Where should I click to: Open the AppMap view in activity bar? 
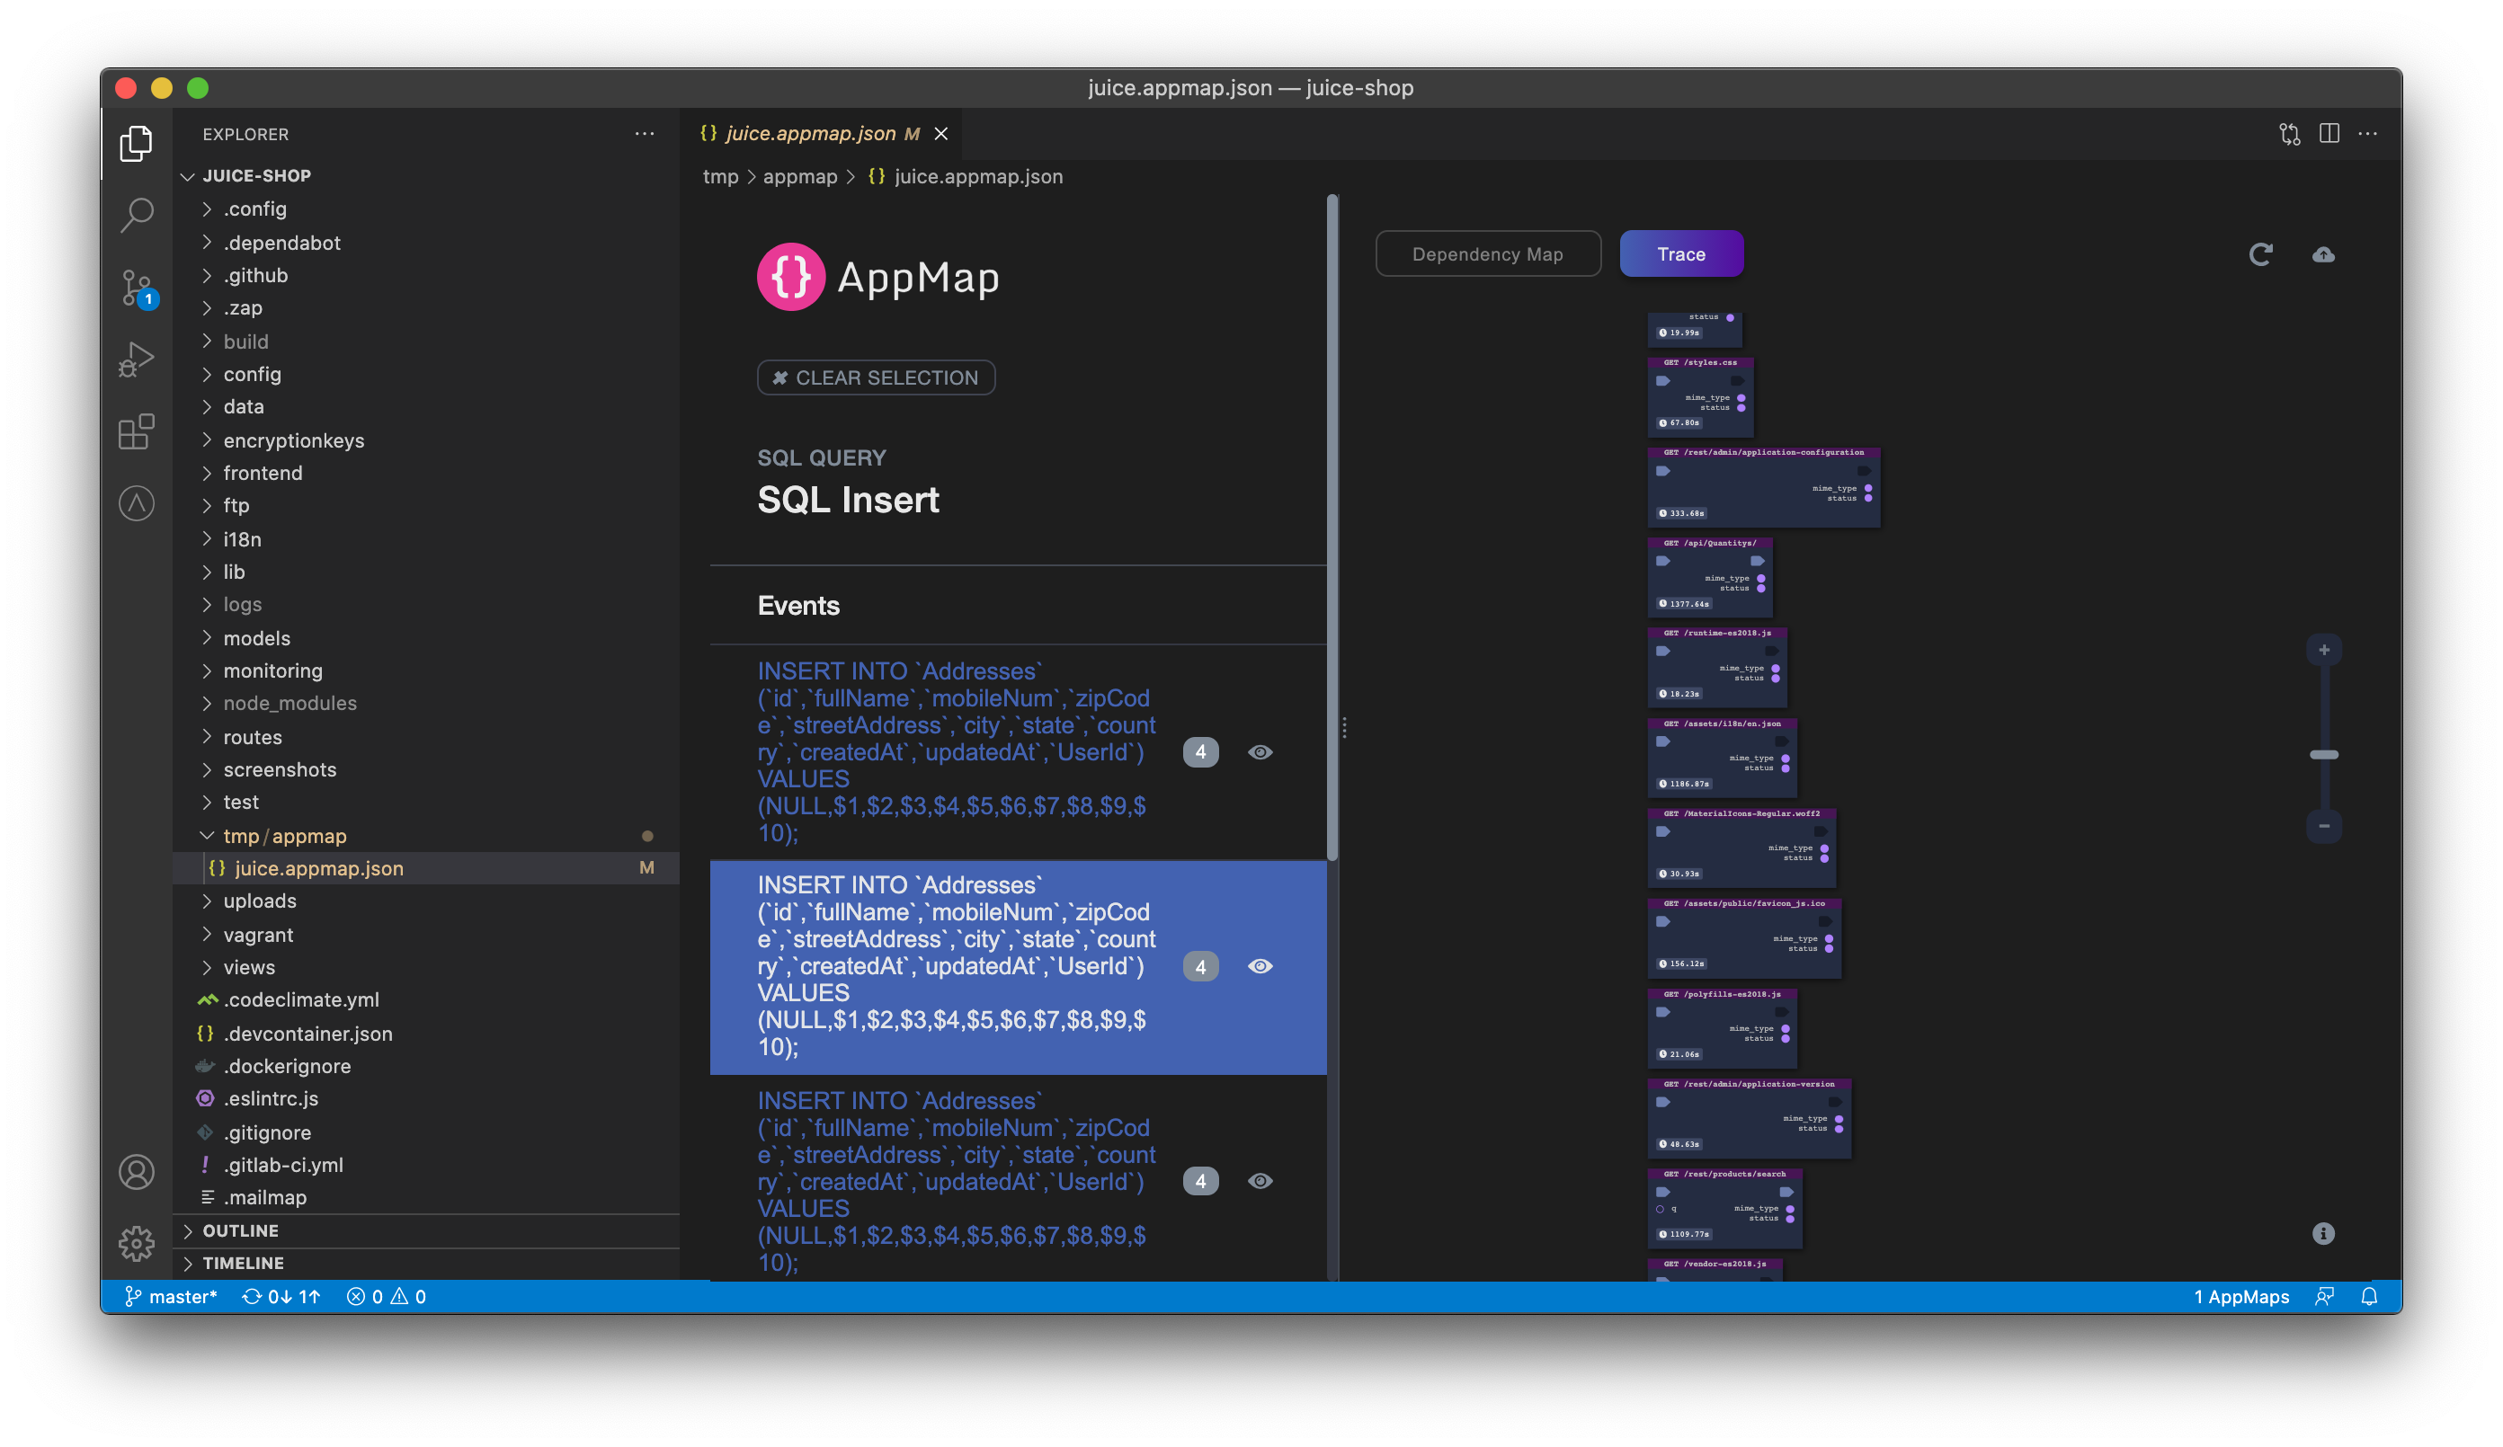coord(136,503)
